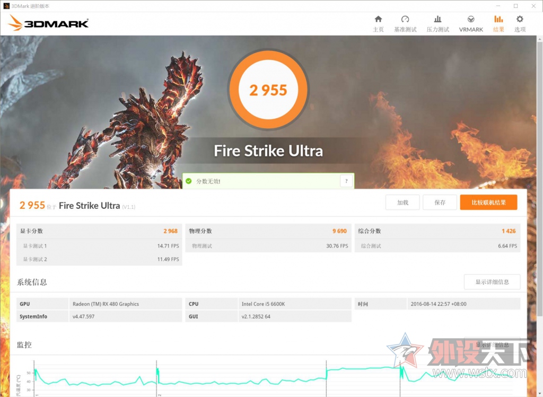Click the 14.71 FPS graphics test 1 value
The height and width of the screenshot is (397, 543).
(x=168, y=246)
